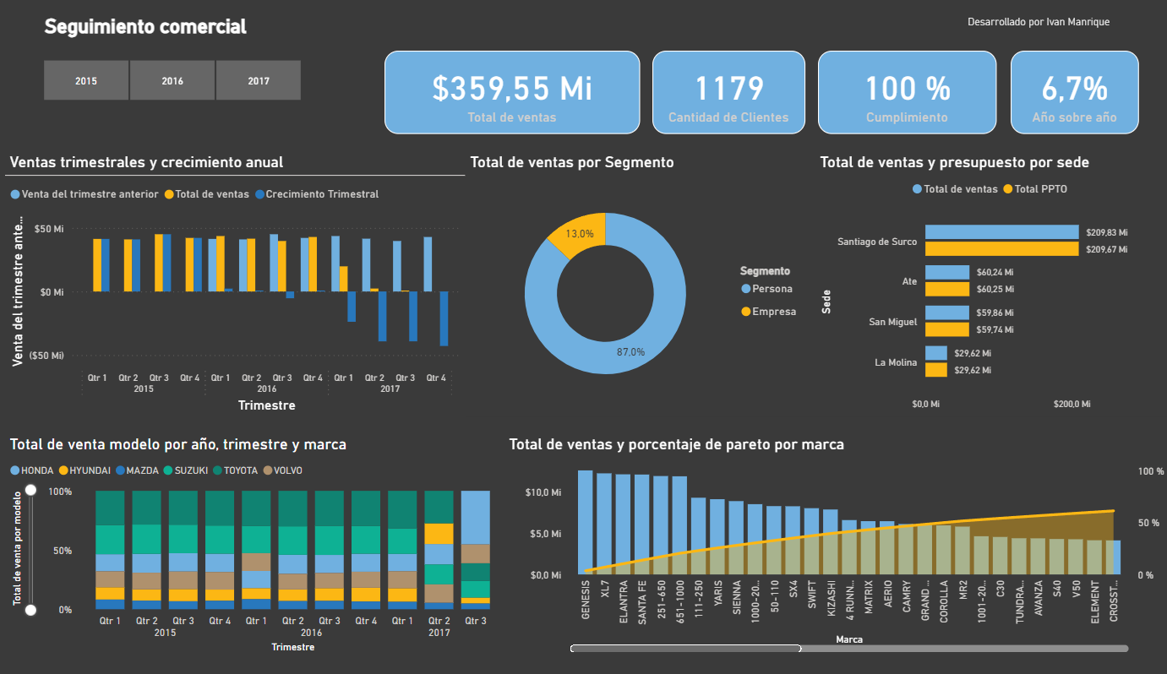This screenshot has width=1167, height=674.
Task: Click the YARIS axis label
Action: [718, 594]
